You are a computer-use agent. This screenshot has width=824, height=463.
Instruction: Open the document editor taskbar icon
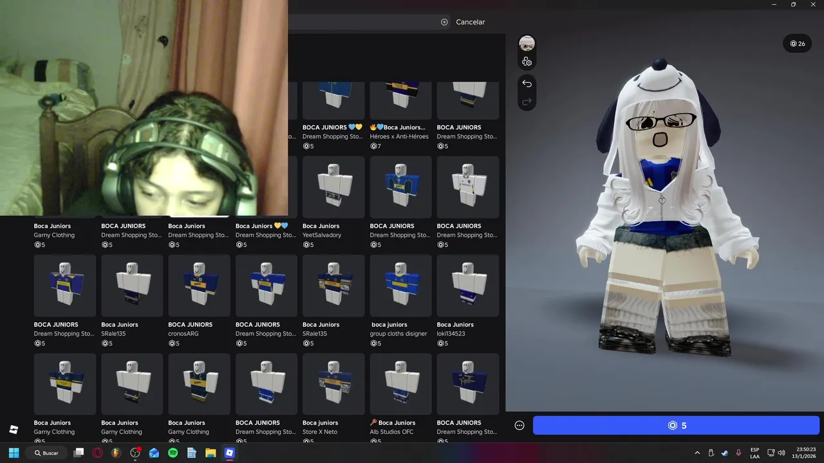(191, 453)
